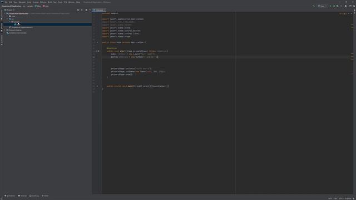This screenshot has height=200, width=356.
Task: Select the Main class file in project tree
Action: click(17, 24)
